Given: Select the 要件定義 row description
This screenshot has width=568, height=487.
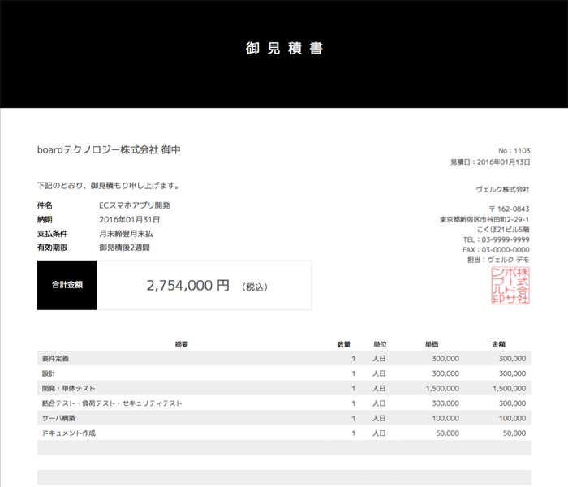Looking at the screenshot, I should pyautogui.click(x=55, y=359).
